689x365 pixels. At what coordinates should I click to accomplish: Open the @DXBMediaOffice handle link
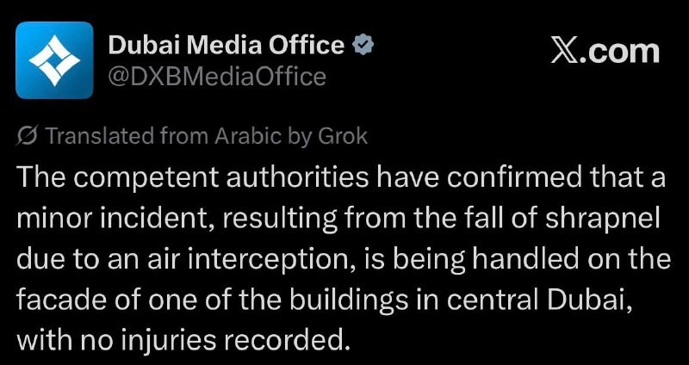click(217, 77)
